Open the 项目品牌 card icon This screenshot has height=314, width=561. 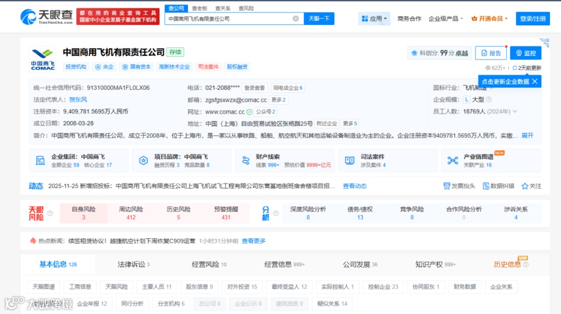[143, 161]
